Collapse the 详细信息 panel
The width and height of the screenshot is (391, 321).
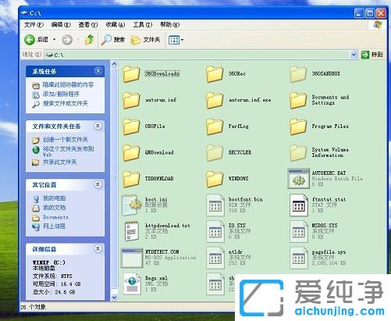point(98,248)
